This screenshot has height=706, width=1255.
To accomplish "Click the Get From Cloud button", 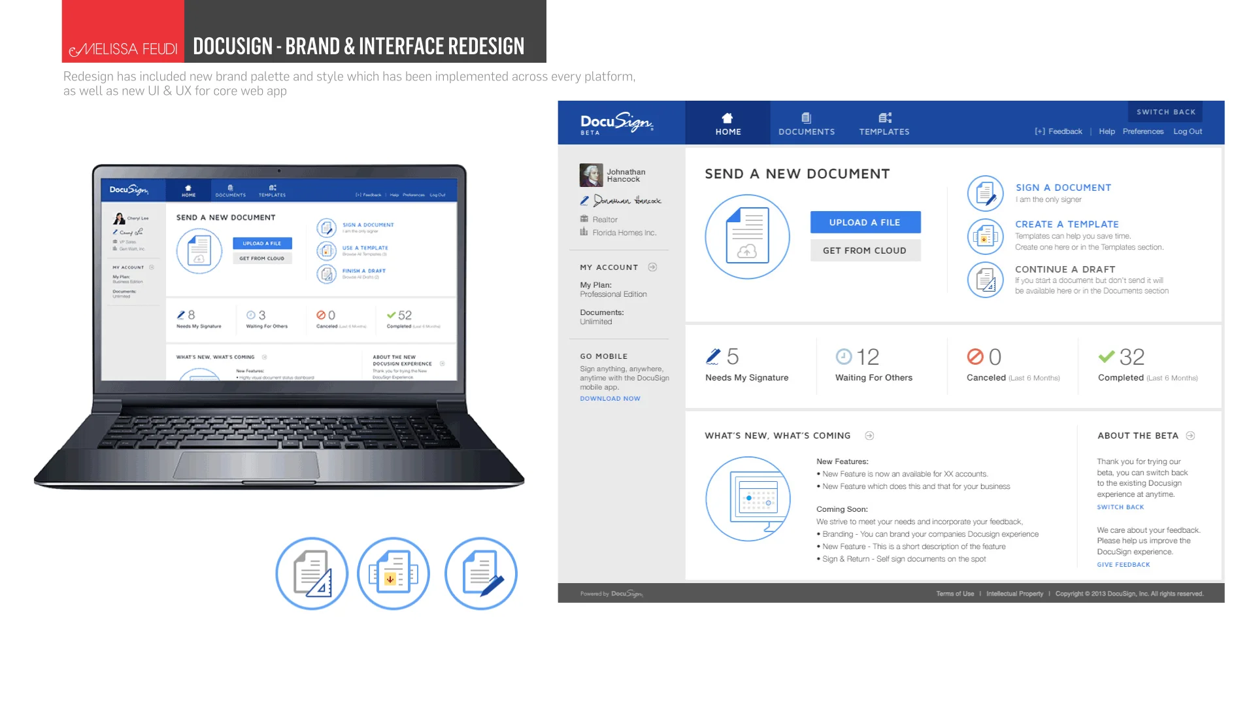I will point(865,250).
